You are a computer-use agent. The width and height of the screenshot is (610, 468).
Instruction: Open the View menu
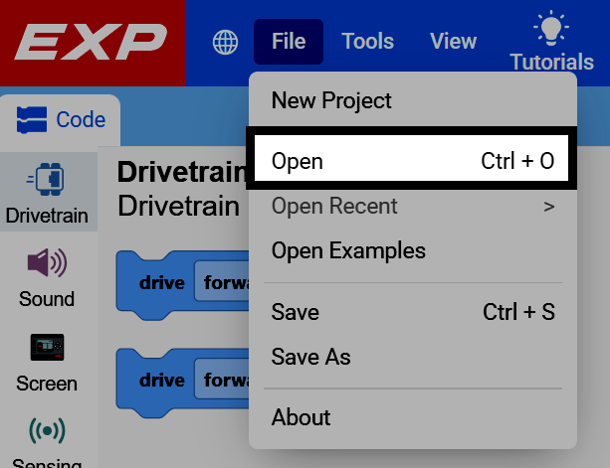tap(453, 42)
